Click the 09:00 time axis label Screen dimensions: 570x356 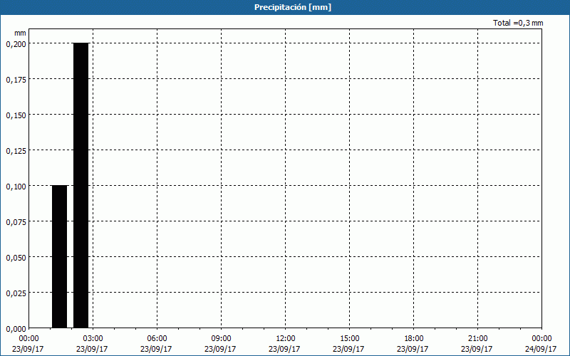tap(221, 339)
